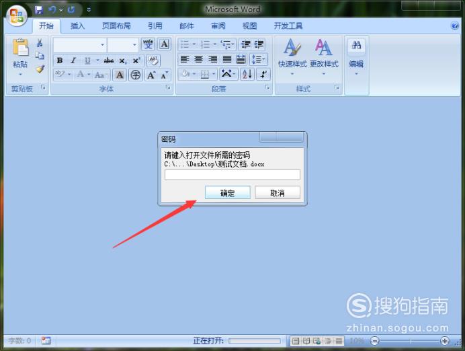Image resolution: width=465 pixels, height=351 pixels.
Task: Open Quick Access toolbar customize arrow
Action: [x=89, y=10]
